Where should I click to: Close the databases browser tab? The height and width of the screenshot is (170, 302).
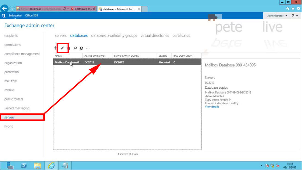tap(139, 9)
